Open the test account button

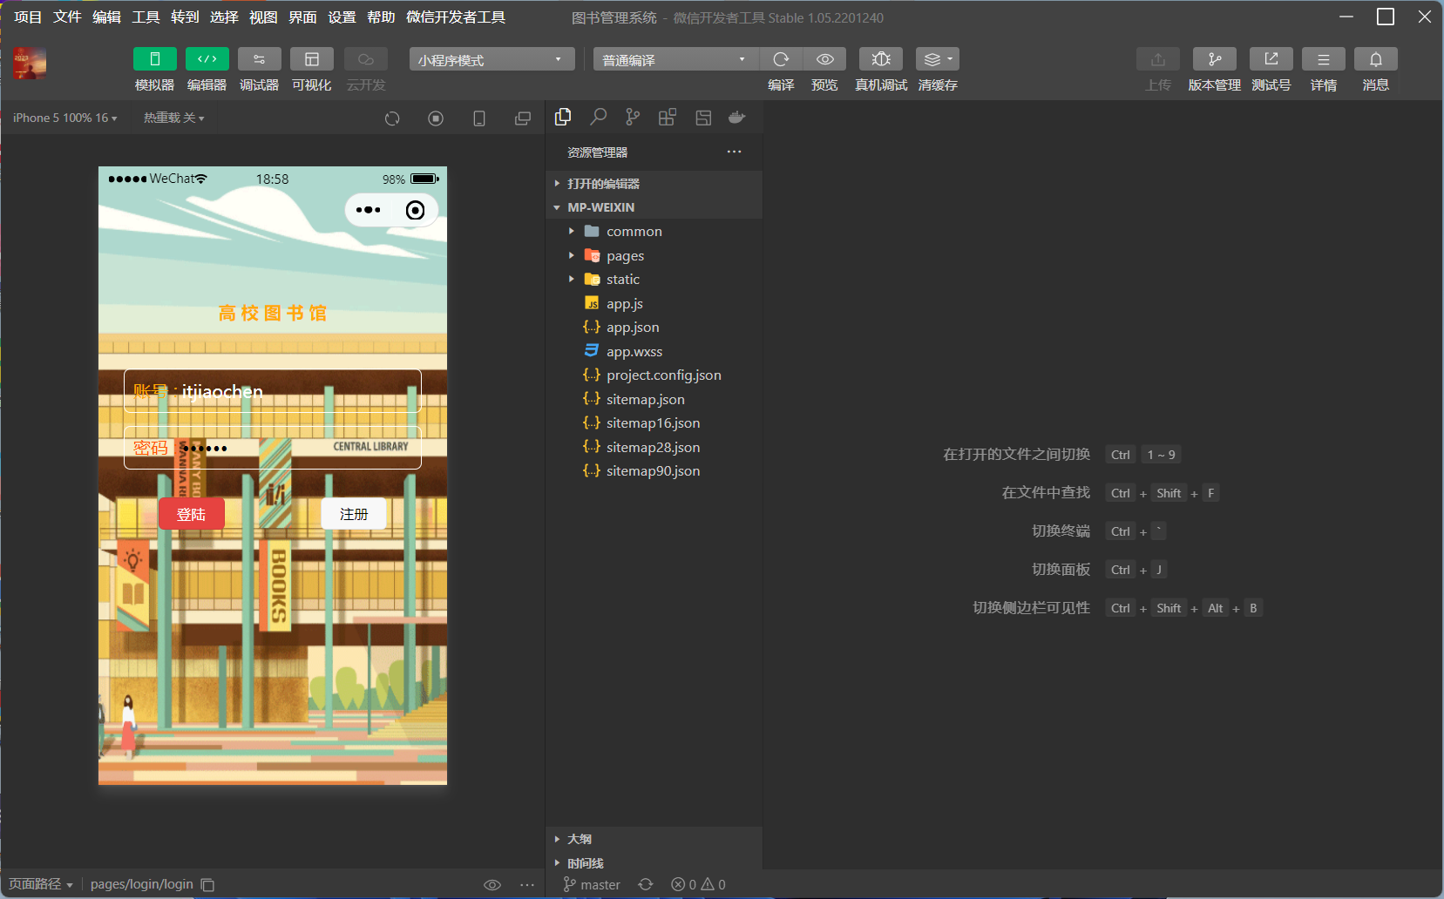(x=1271, y=59)
